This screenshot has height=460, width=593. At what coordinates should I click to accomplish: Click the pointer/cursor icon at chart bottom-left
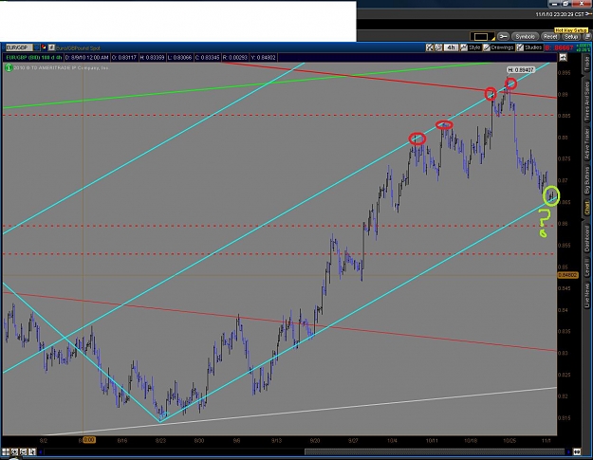pyautogui.click(x=31, y=451)
